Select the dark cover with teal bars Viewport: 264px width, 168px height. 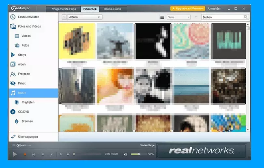click(228, 41)
